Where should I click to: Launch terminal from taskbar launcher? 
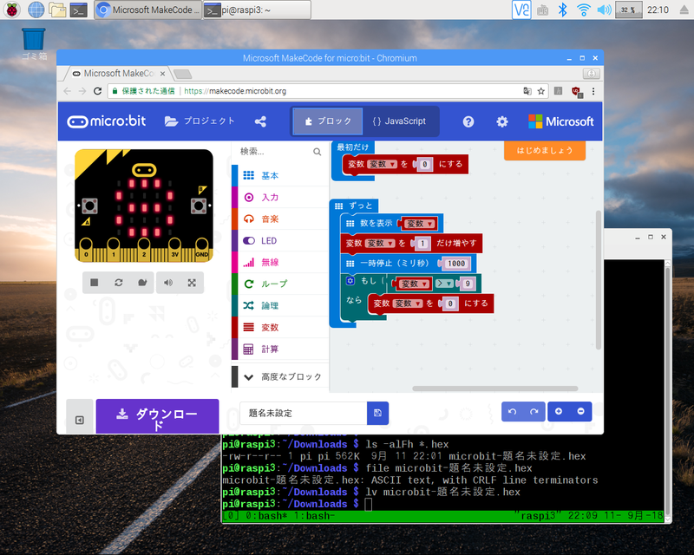(79, 10)
